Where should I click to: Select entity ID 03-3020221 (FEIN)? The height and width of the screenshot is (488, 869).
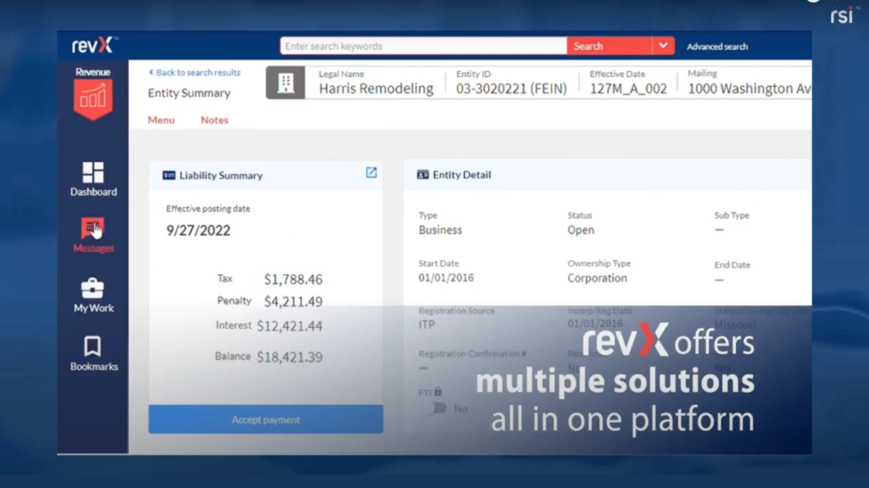click(511, 89)
